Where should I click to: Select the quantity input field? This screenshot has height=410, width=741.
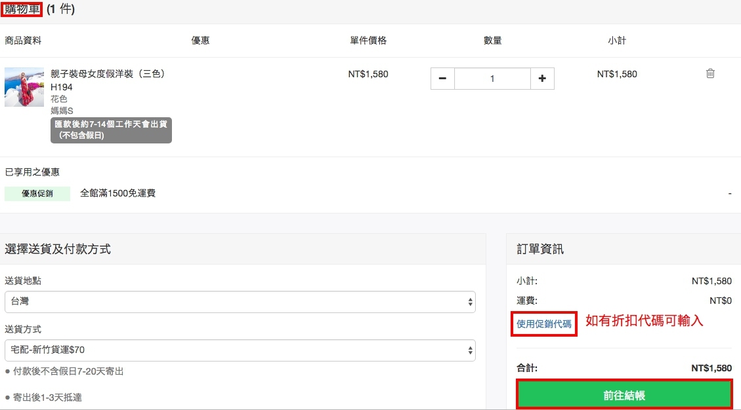coord(492,79)
